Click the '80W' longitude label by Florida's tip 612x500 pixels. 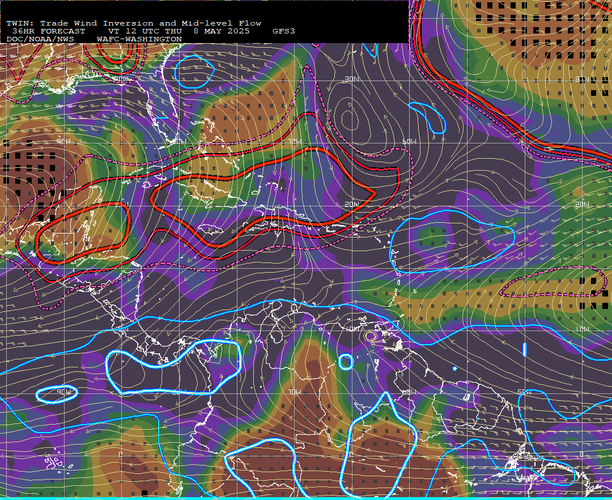coord(180,141)
